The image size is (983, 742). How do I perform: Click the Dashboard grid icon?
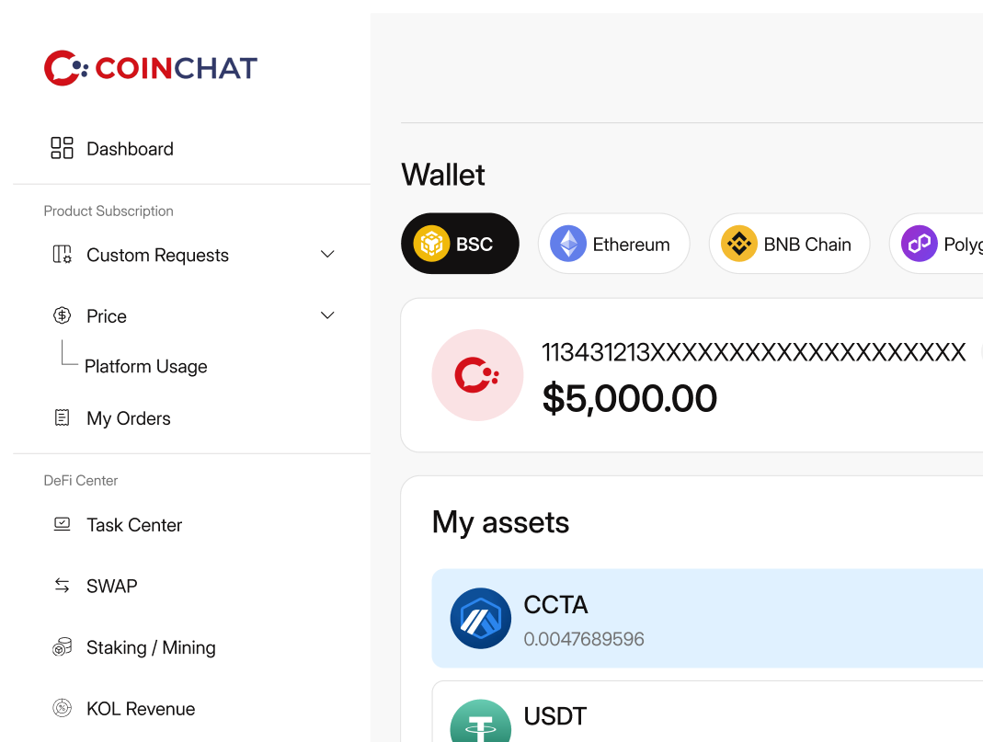(x=62, y=149)
